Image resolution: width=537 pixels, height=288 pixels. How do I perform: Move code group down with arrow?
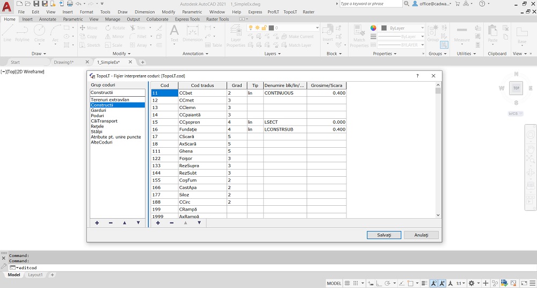pos(138,223)
